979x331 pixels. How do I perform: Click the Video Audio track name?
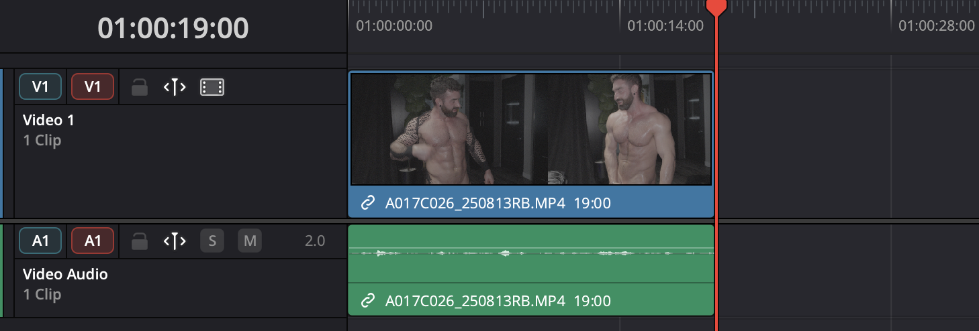[65, 274]
